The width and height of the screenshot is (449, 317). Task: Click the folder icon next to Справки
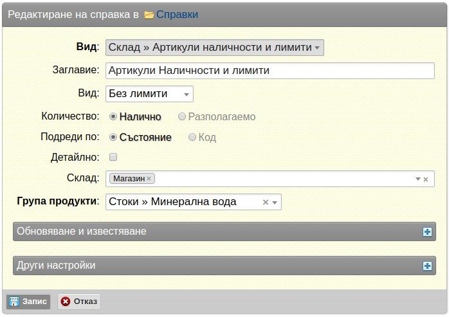149,15
